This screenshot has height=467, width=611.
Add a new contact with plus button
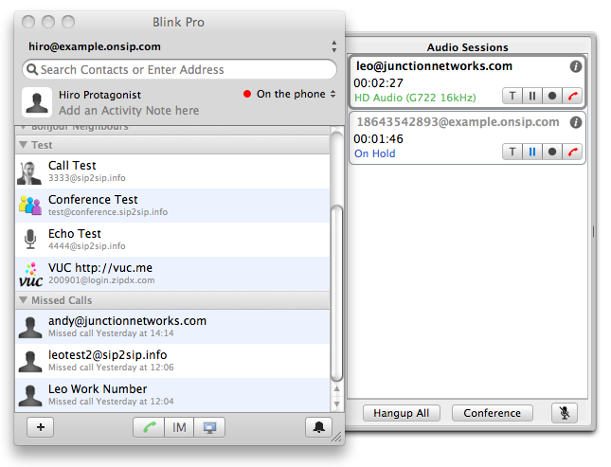coord(41,427)
